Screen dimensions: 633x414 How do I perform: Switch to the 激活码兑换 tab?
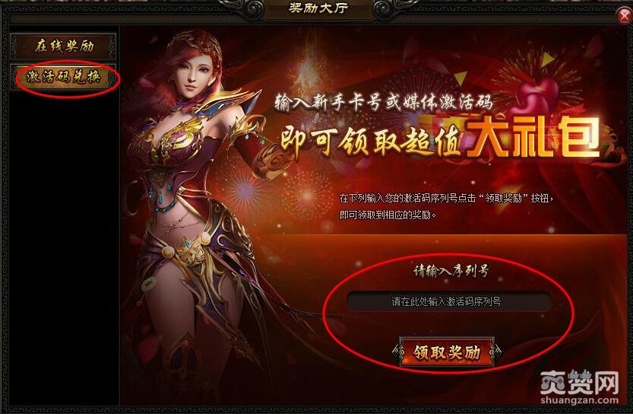pyautogui.click(x=64, y=77)
